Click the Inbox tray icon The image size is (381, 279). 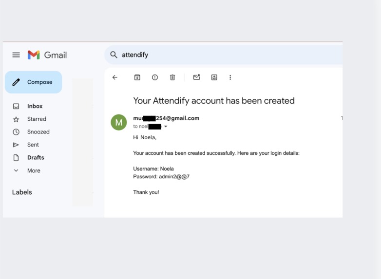click(x=16, y=106)
